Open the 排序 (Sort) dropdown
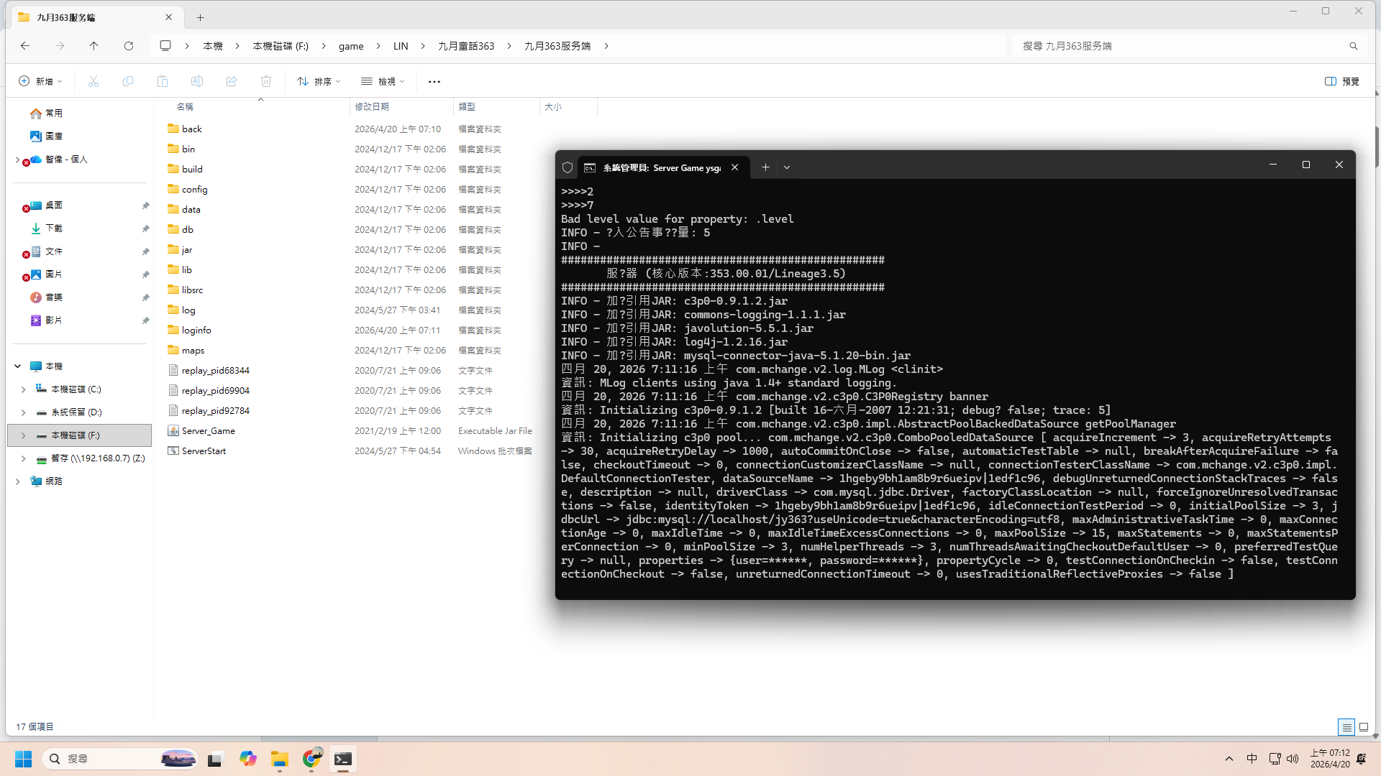 point(319,81)
